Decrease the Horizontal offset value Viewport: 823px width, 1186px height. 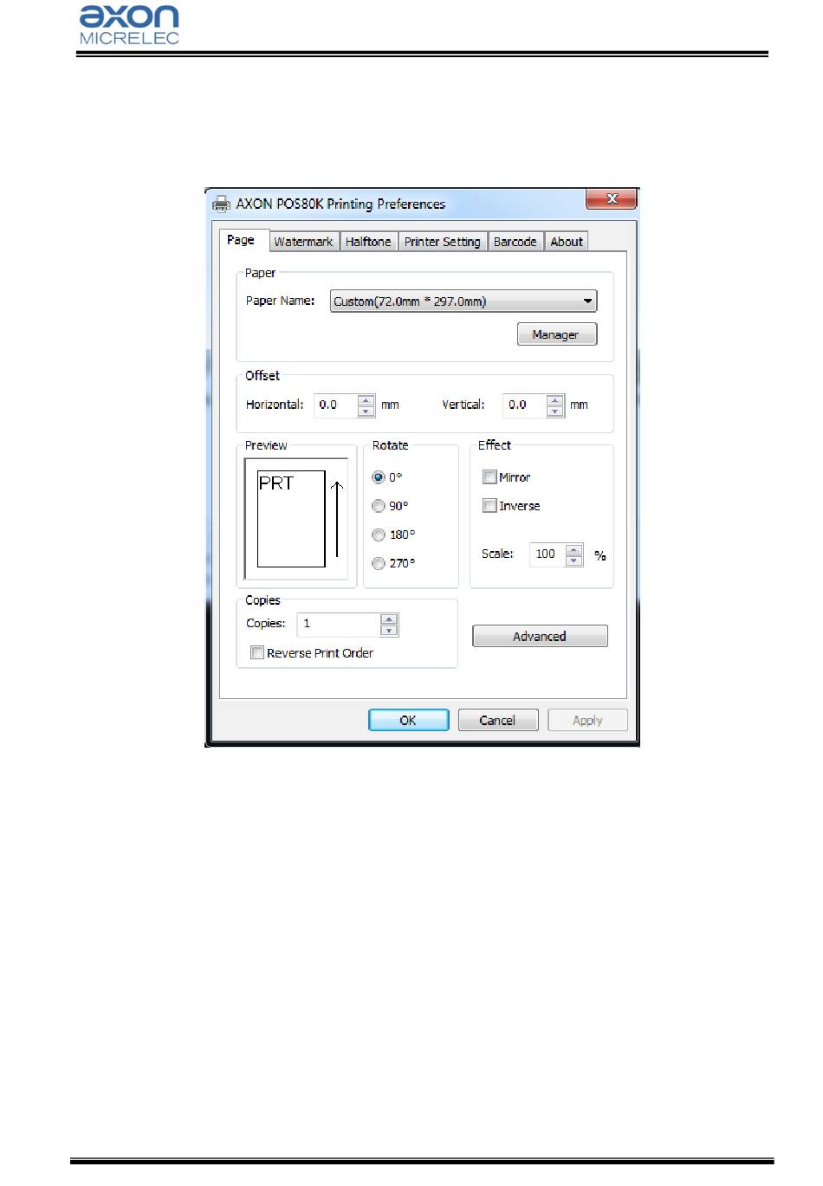pos(366,411)
